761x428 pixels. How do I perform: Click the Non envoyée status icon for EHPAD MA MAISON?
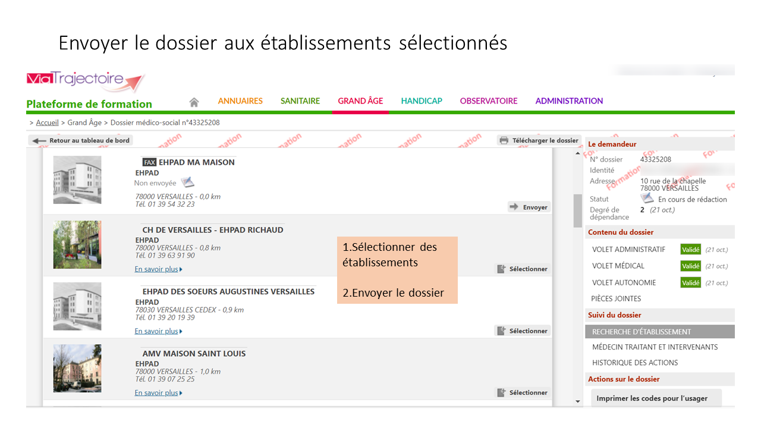(x=188, y=182)
